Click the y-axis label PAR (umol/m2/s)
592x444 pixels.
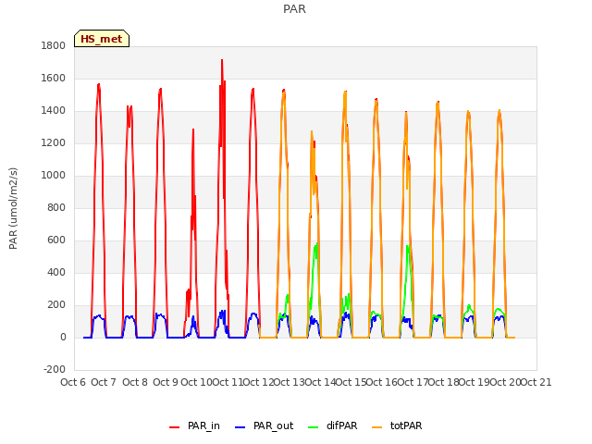pos(13,208)
